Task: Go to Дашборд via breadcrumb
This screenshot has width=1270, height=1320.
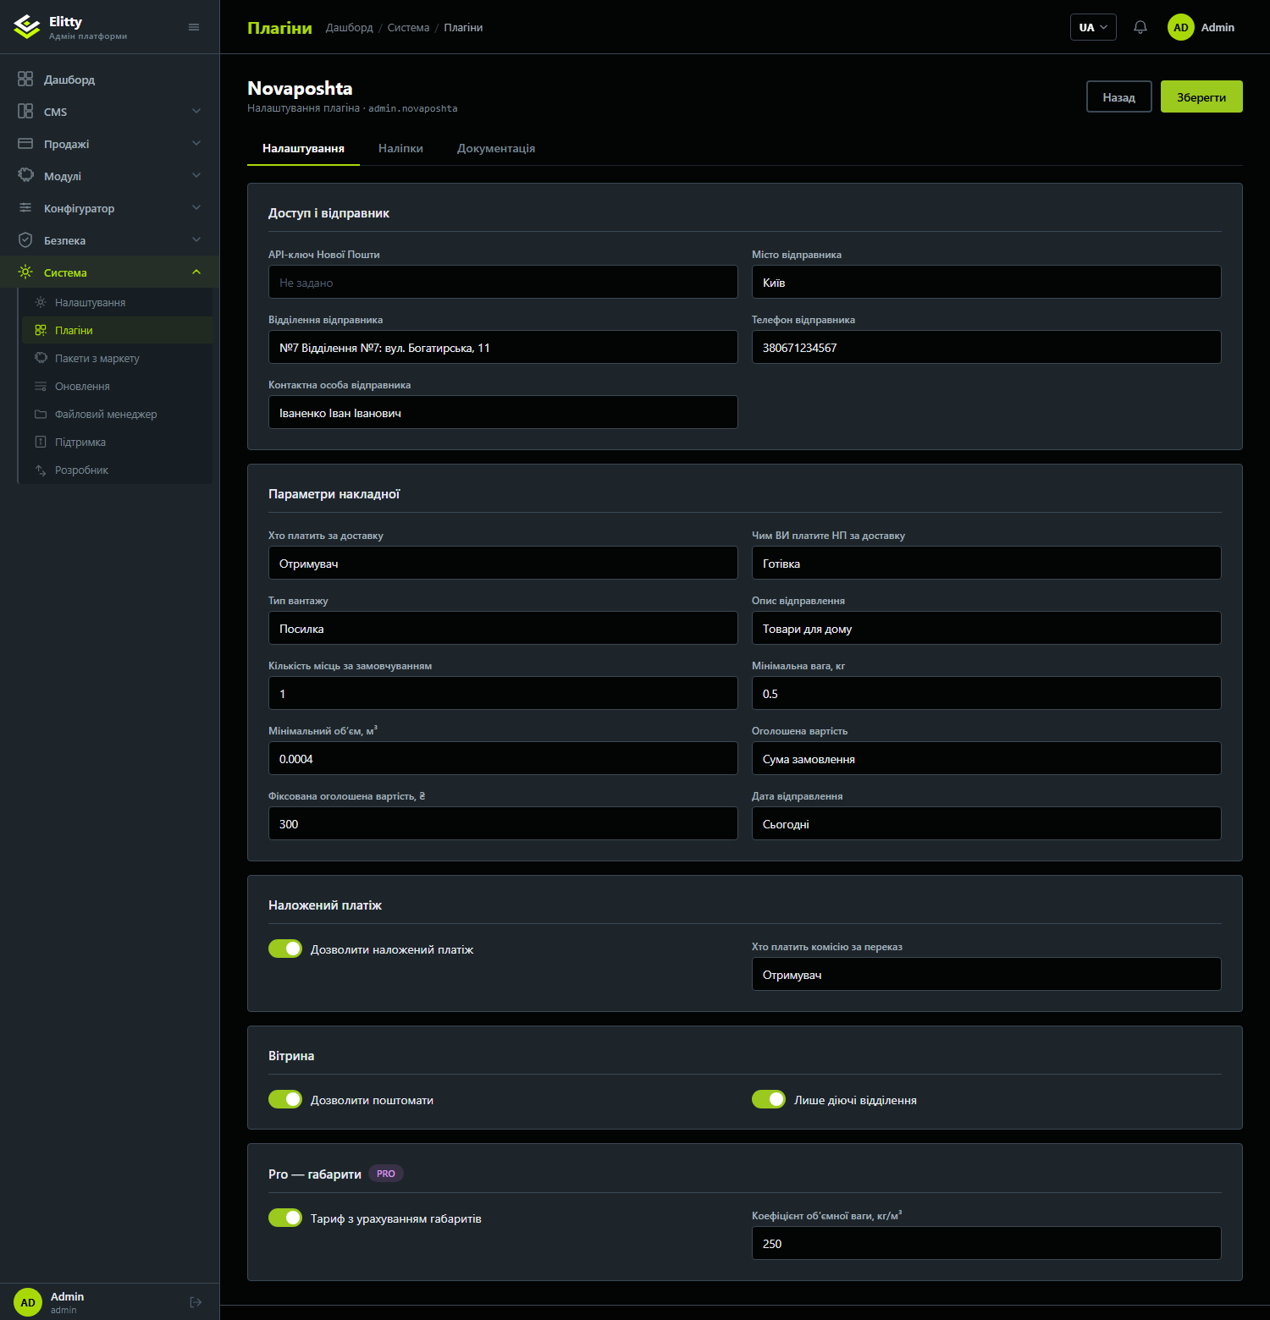Action: click(350, 28)
